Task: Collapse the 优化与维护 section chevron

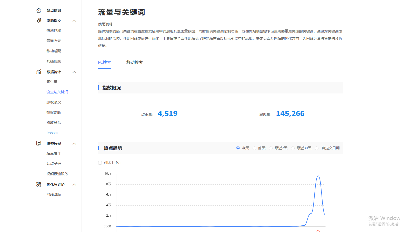Action: (x=74, y=185)
